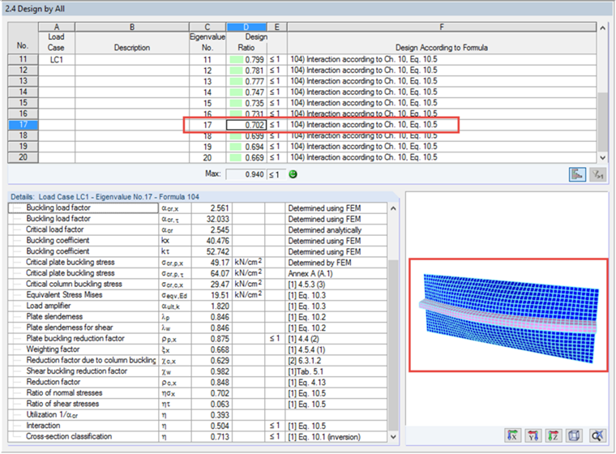Select column header A

coord(56,27)
